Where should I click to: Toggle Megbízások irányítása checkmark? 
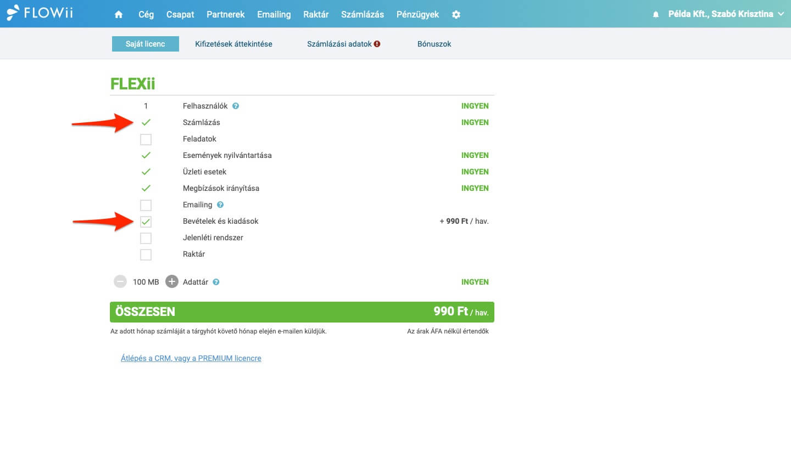click(146, 188)
